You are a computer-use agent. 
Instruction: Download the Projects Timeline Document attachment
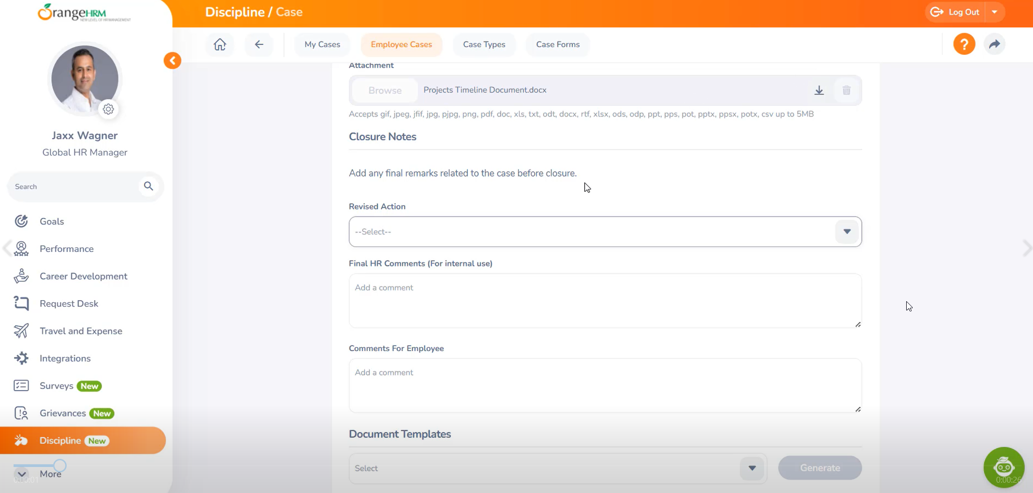pos(819,90)
